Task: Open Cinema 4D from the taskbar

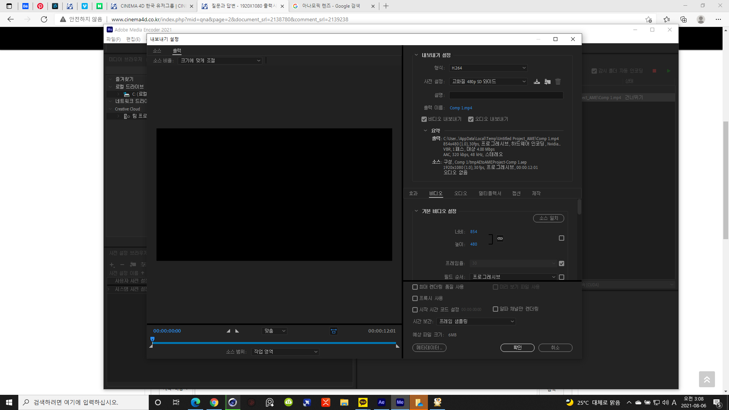Action: (x=233, y=402)
